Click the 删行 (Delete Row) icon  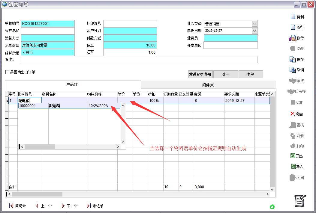[293, 38]
